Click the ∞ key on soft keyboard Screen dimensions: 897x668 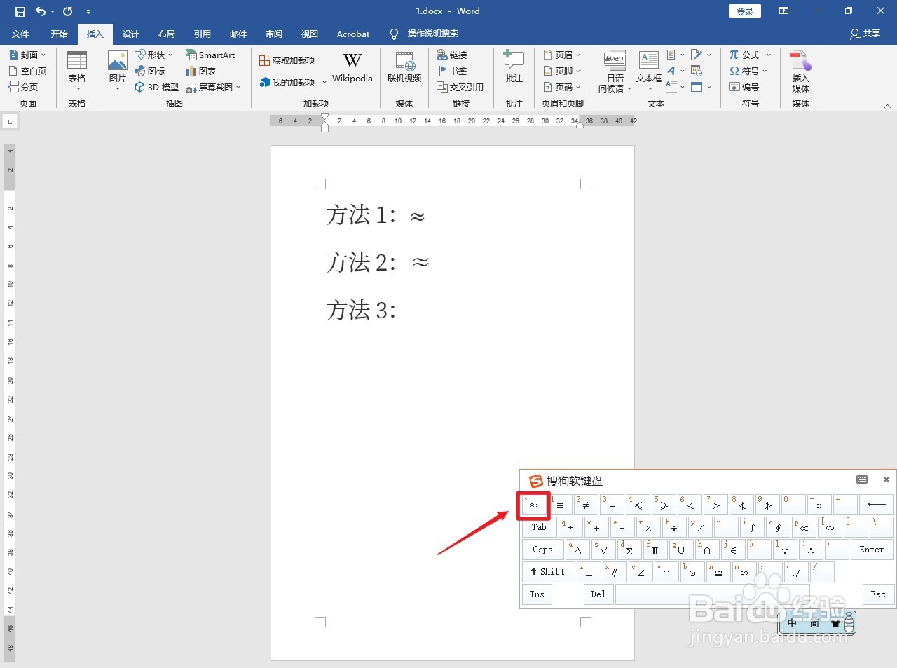[x=830, y=527]
